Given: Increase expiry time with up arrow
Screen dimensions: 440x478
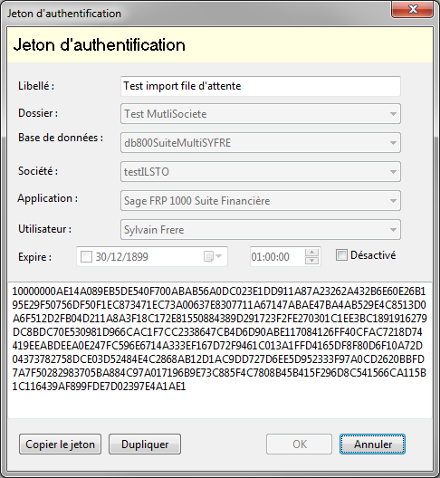Looking at the screenshot, I should (x=311, y=253).
